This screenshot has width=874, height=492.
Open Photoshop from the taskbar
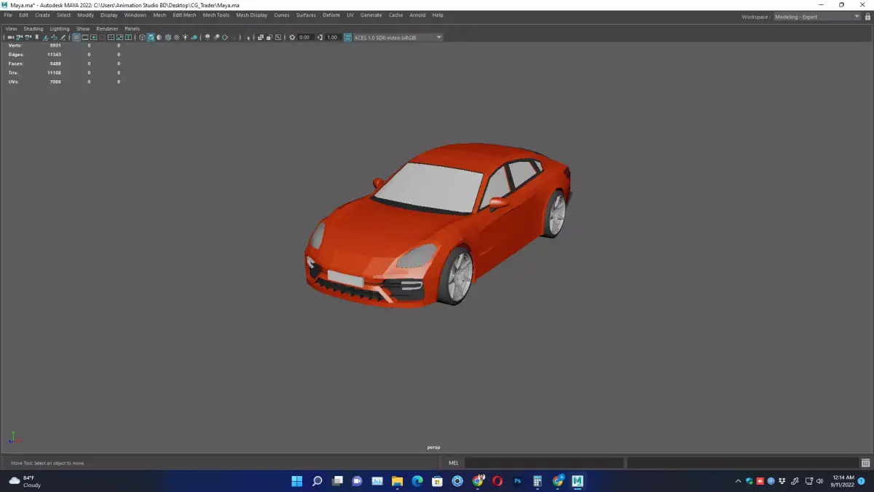tap(518, 481)
